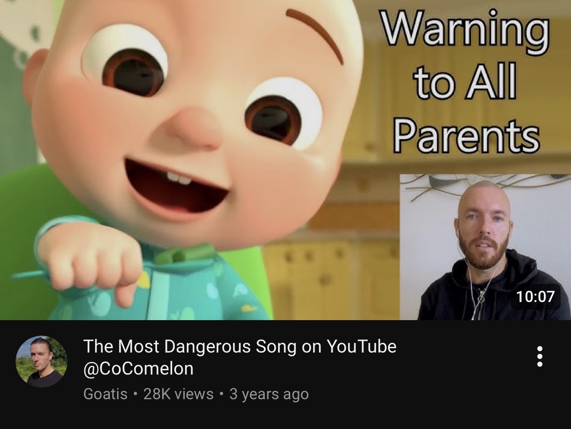Open the three-dot video options menu
571x429 pixels.
point(539,357)
